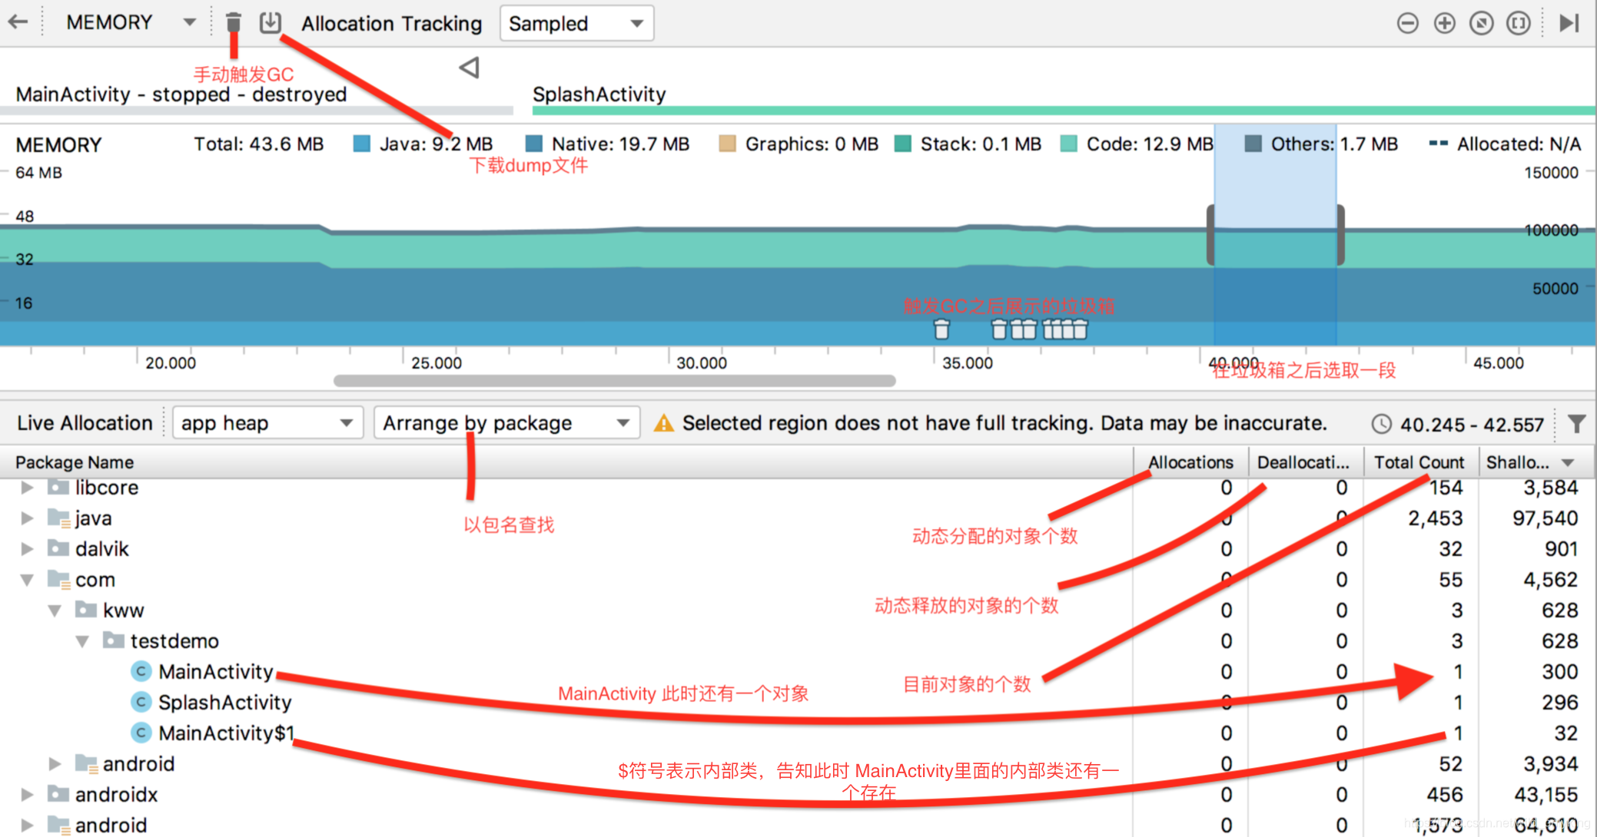
Task: Click the Others legend color swatch
Action: click(x=1253, y=144)
